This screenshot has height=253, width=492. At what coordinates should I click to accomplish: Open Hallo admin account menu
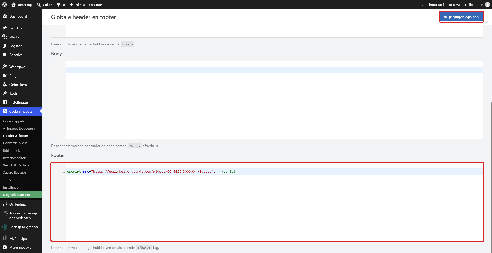(x=477, y=5)
